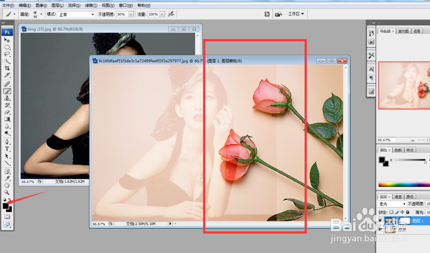Open the Tool Presets panel icon

371,55
